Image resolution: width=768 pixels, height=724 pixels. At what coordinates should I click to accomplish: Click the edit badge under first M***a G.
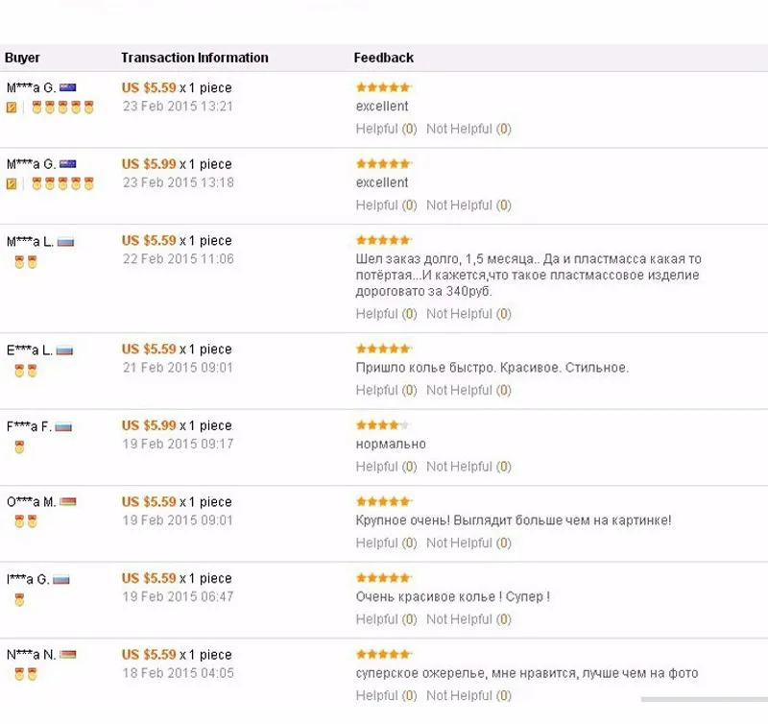click(x=12, y=108)
